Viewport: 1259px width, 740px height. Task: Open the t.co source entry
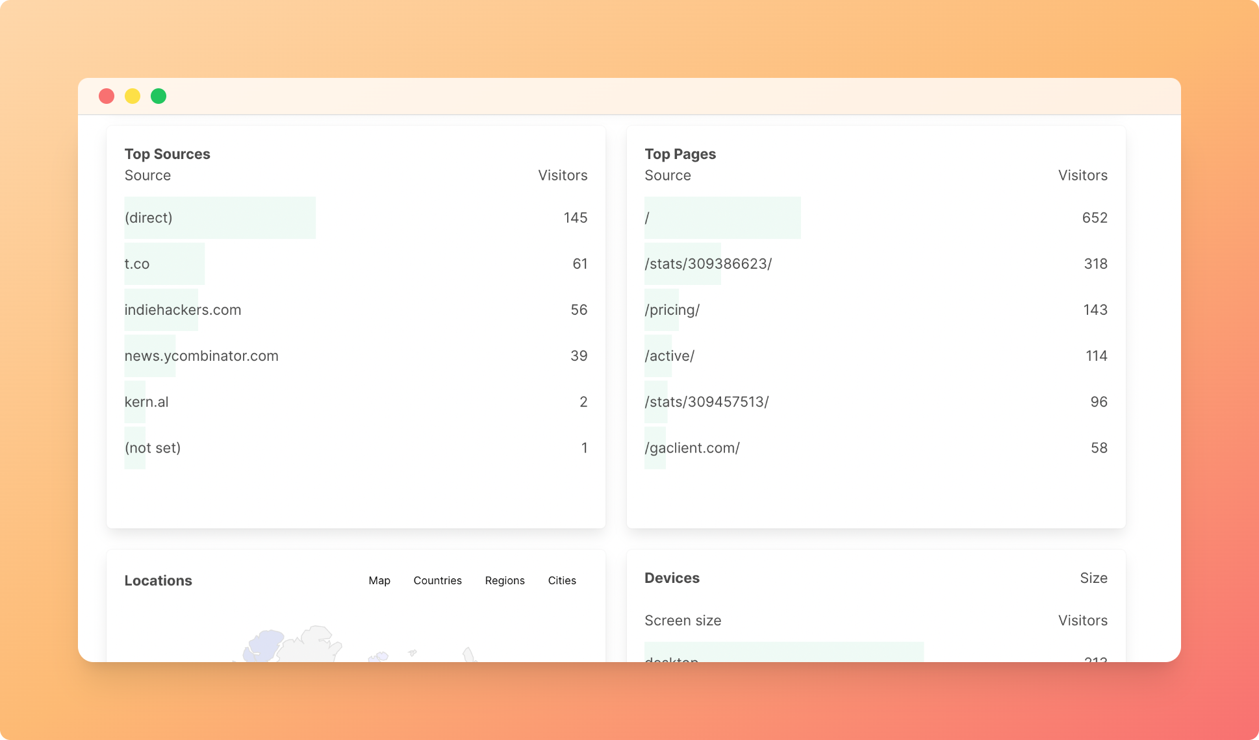tap(137, 264)
